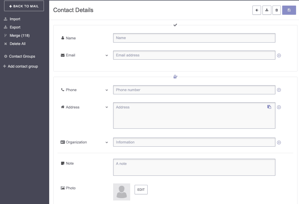Open Import in the sidebar
The image size is (299, 204).
click(x=12, y=19)
